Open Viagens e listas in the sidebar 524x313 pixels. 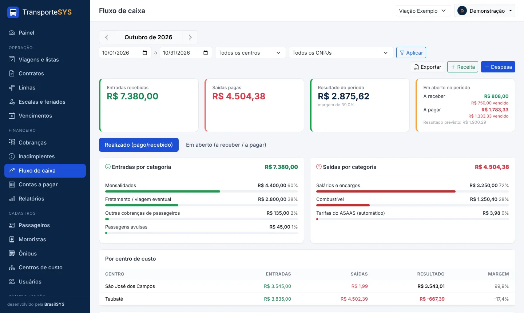45,60
